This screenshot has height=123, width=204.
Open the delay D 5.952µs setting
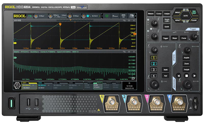[x=69, y=16]
